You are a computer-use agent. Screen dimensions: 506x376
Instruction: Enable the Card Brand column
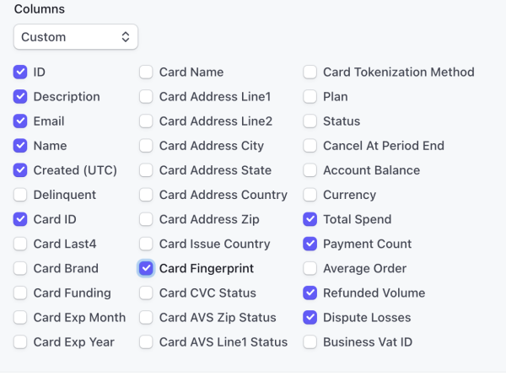[x=20, y=268]
